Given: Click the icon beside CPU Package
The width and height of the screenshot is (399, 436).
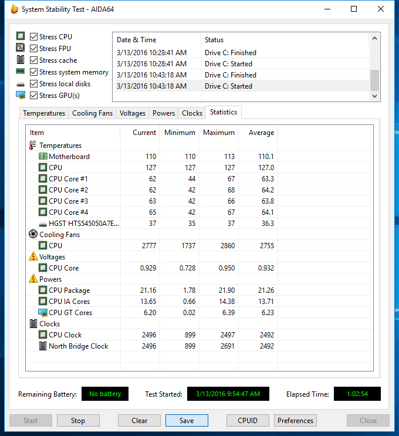Looking at the screenshot, I should (43, 290).
